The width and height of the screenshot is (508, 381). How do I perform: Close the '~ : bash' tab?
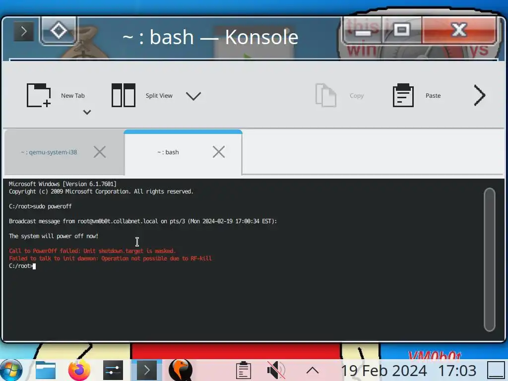219,152
